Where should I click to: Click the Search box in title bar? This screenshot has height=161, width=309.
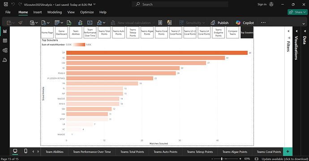pos(180,4)
